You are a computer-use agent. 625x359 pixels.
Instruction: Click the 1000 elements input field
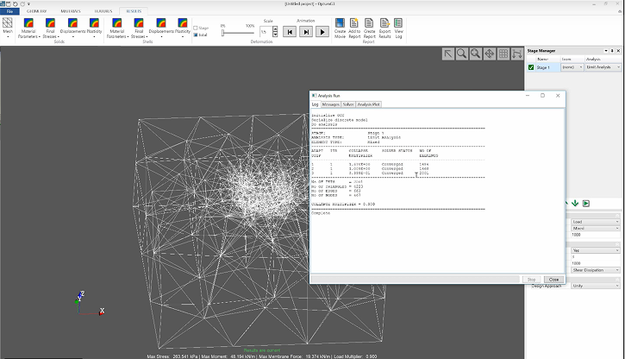click(595, 235)
